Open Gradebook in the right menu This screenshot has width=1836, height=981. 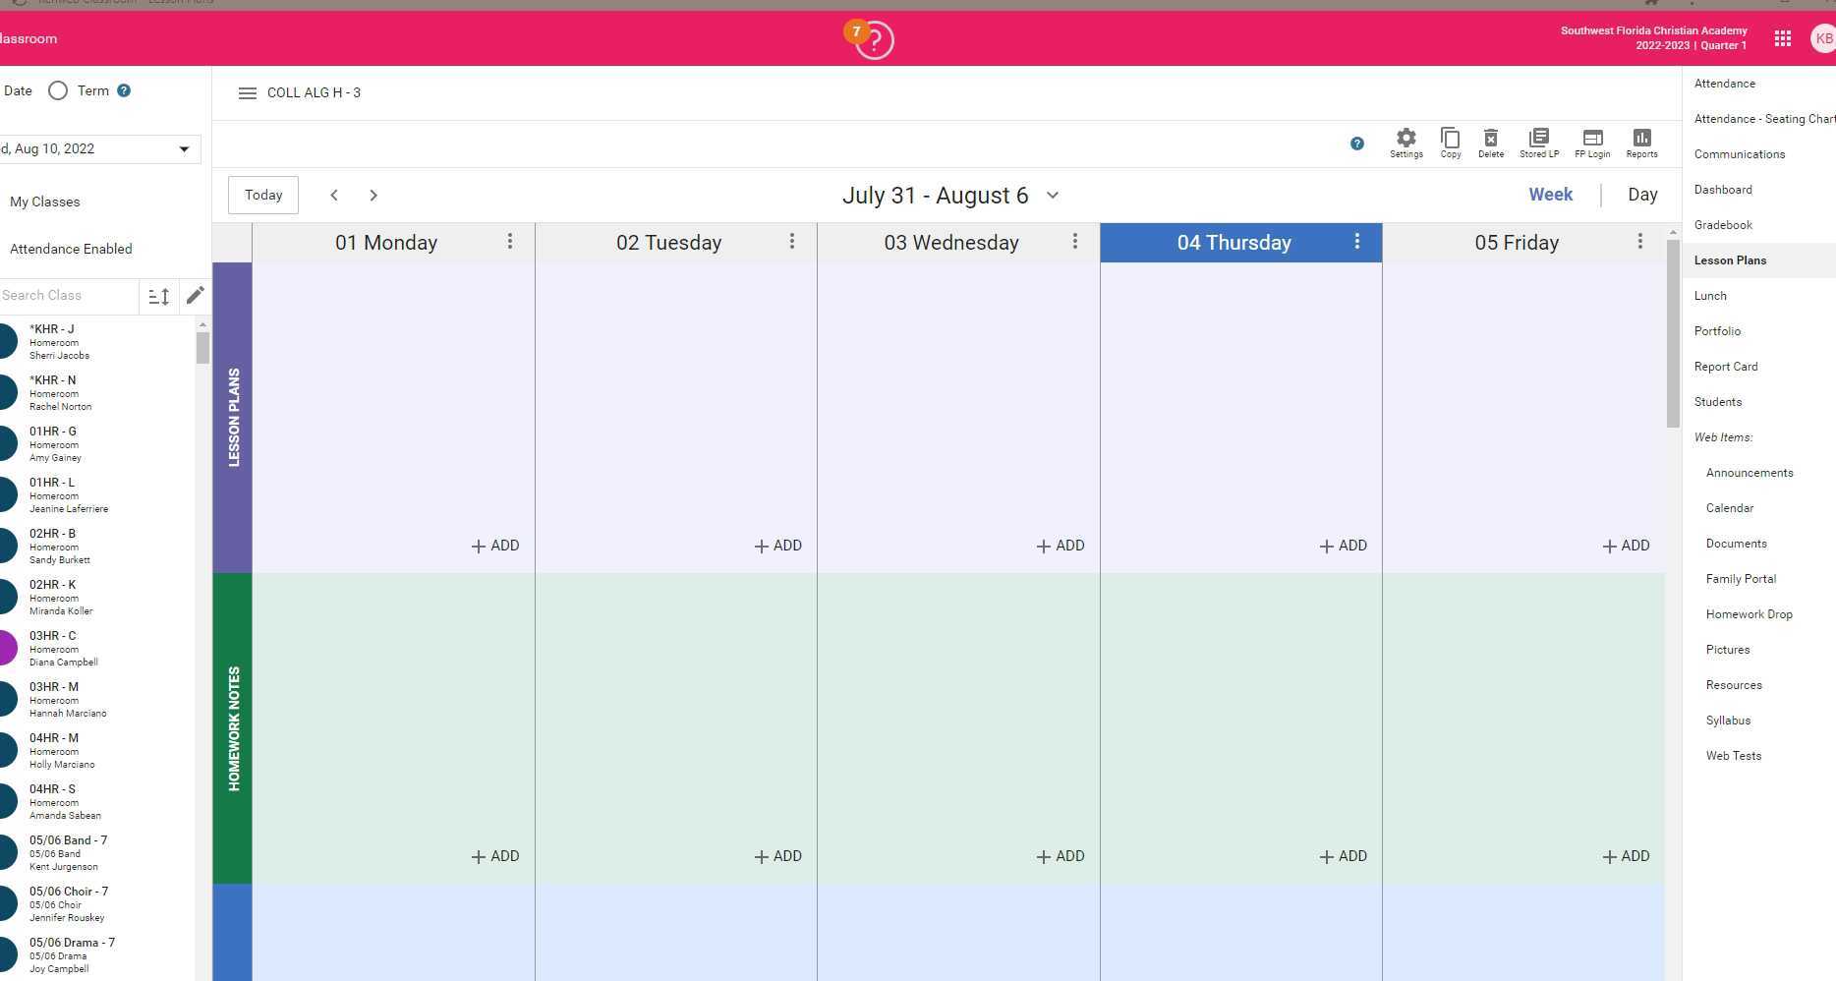pos(1723,225)
